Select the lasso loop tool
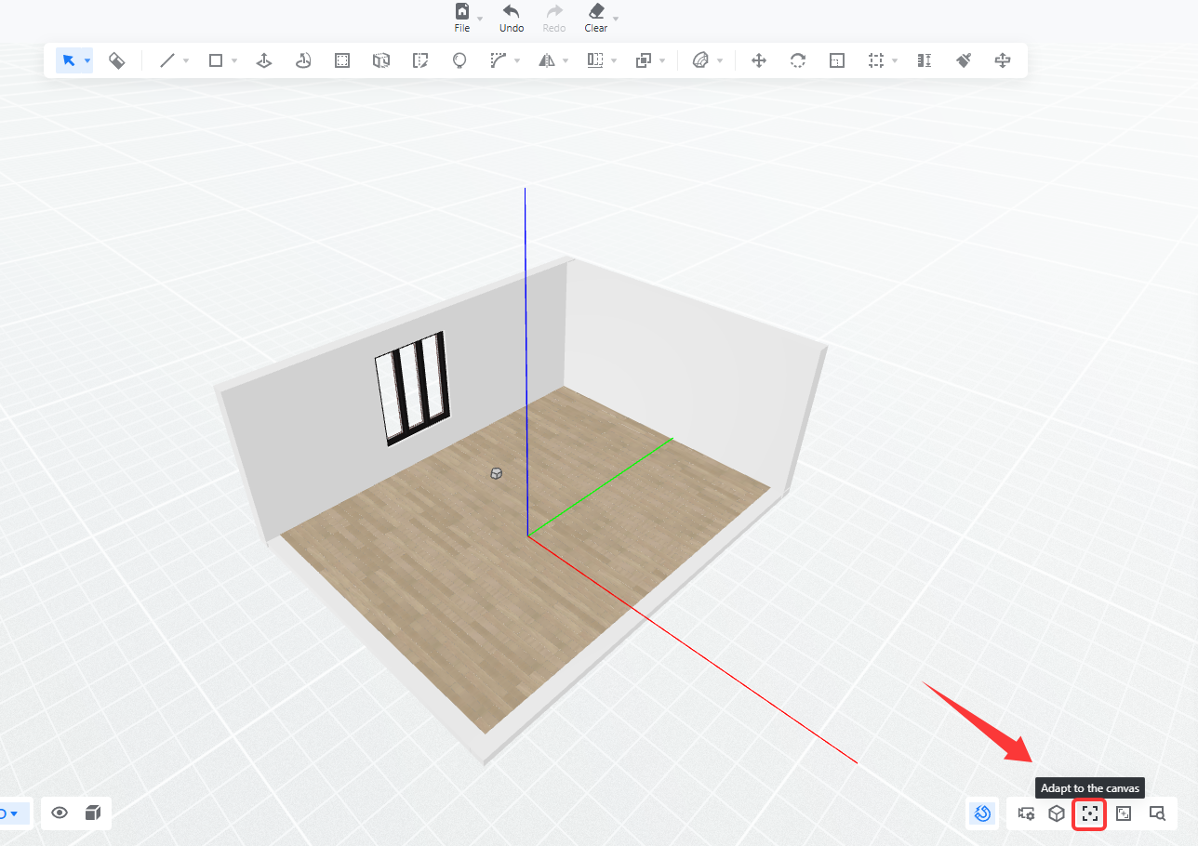This screenshot has height=846, width=1198. [x=459, y=60]
